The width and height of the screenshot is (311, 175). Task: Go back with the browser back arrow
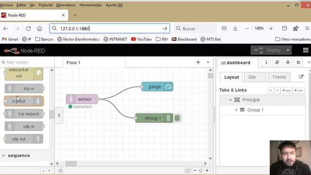(x=5, y=29)
